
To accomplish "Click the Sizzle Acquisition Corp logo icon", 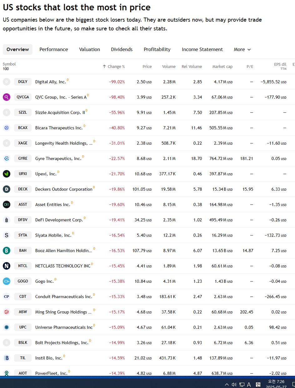I will (x=7, y=112).
